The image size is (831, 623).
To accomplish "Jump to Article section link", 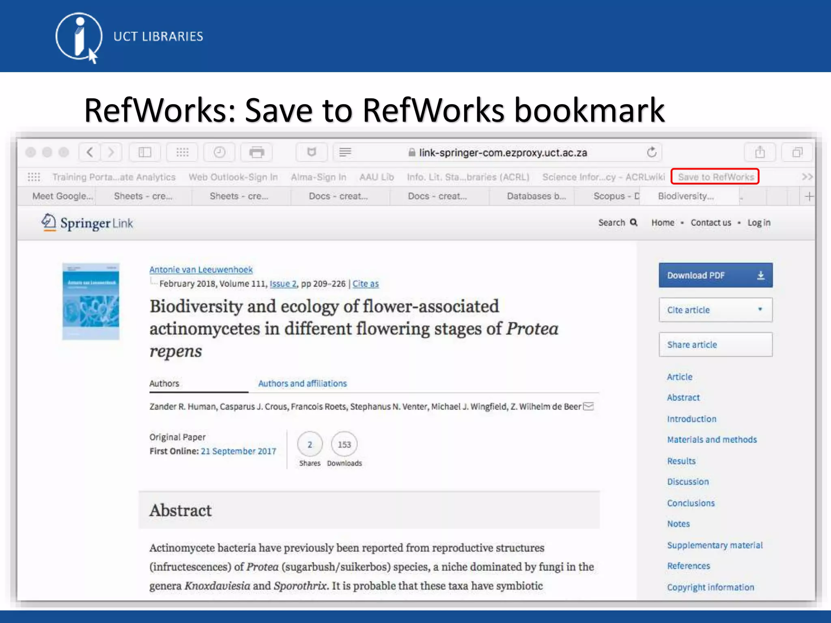I will click(680, 377).
